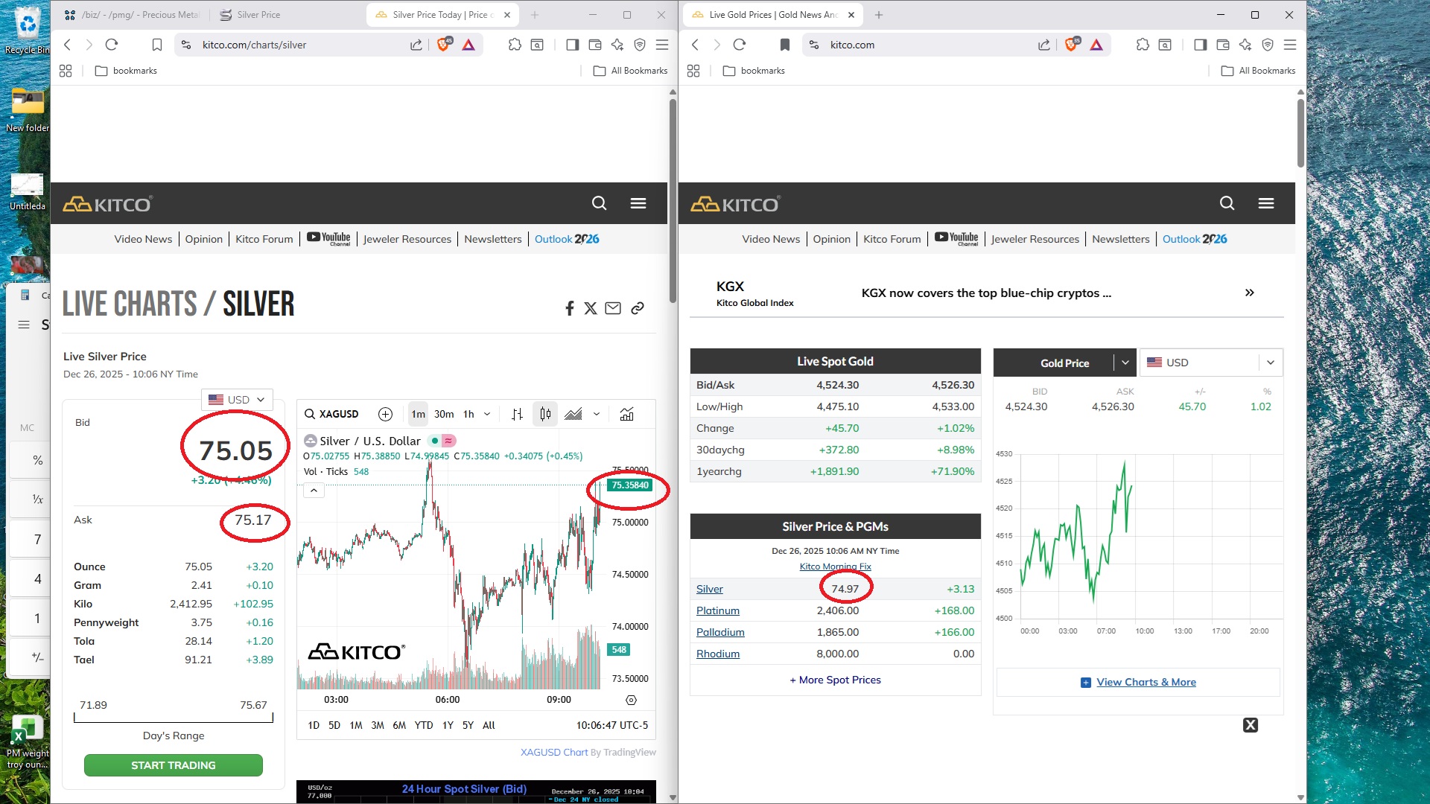Set chart range to YTD
This screenshot has width=1430, height=804.
[x=423, y=725]
